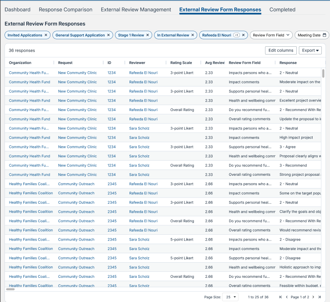Go to first page arrow

click(280, 297)
